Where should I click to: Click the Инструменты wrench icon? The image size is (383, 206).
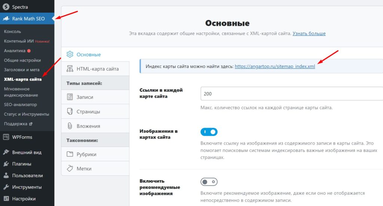coord(6,187)
